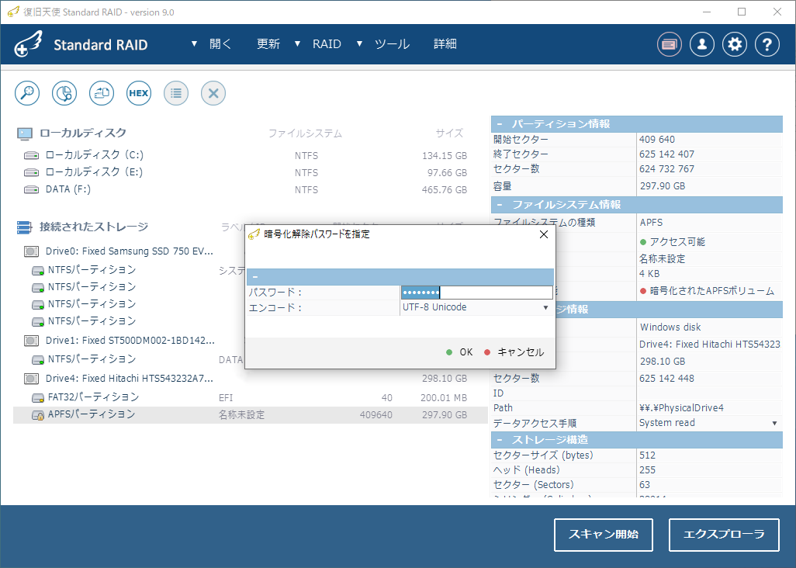Open the System read access method dropdown
This screenshot has width=796, height=568.
click(x=775, y=424)
